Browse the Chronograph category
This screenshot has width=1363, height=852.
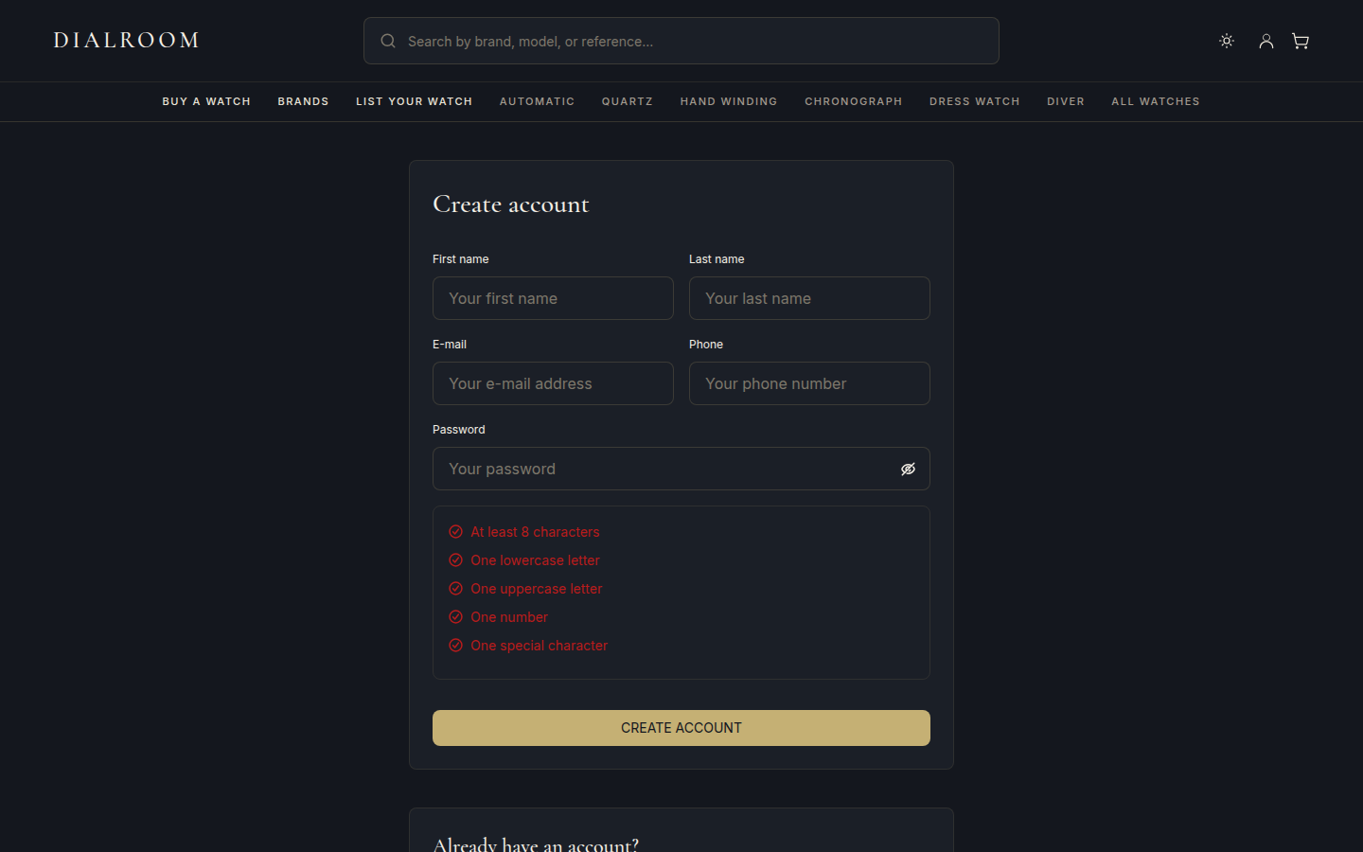click(x=854, y=101)
